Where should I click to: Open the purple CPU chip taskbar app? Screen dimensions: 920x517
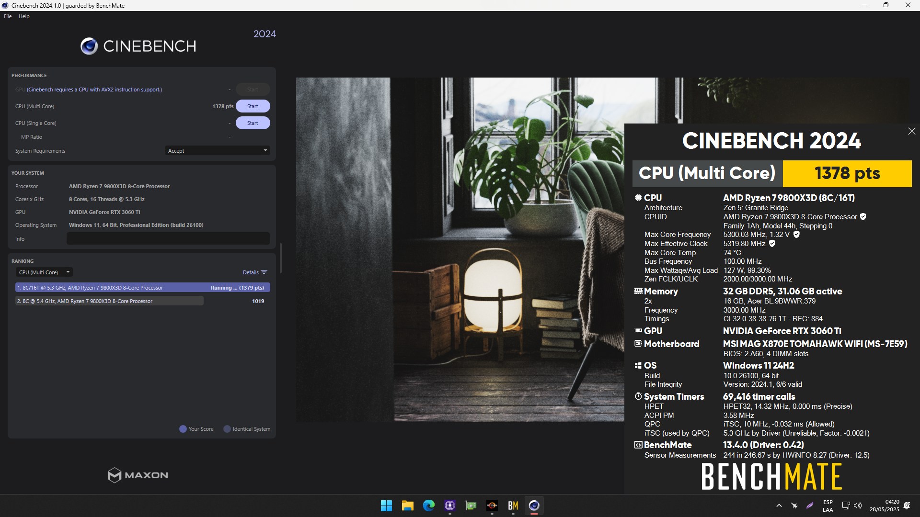pos(450,506)
